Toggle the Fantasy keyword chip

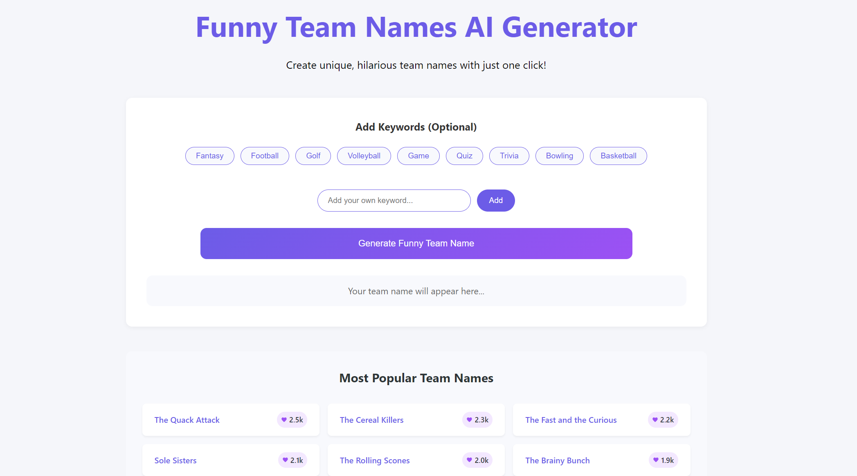209,156
